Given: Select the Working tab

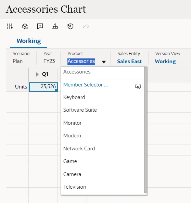Looking at the screenshot, I should (x=29, y=41).
